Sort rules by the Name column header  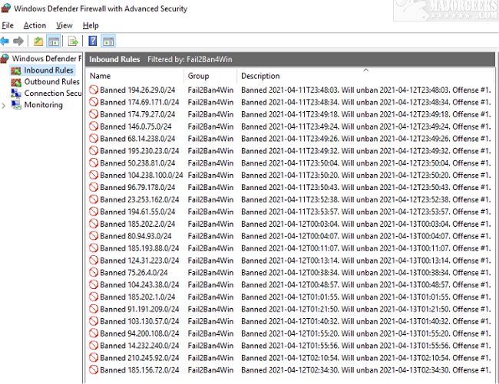coord(101,76)
